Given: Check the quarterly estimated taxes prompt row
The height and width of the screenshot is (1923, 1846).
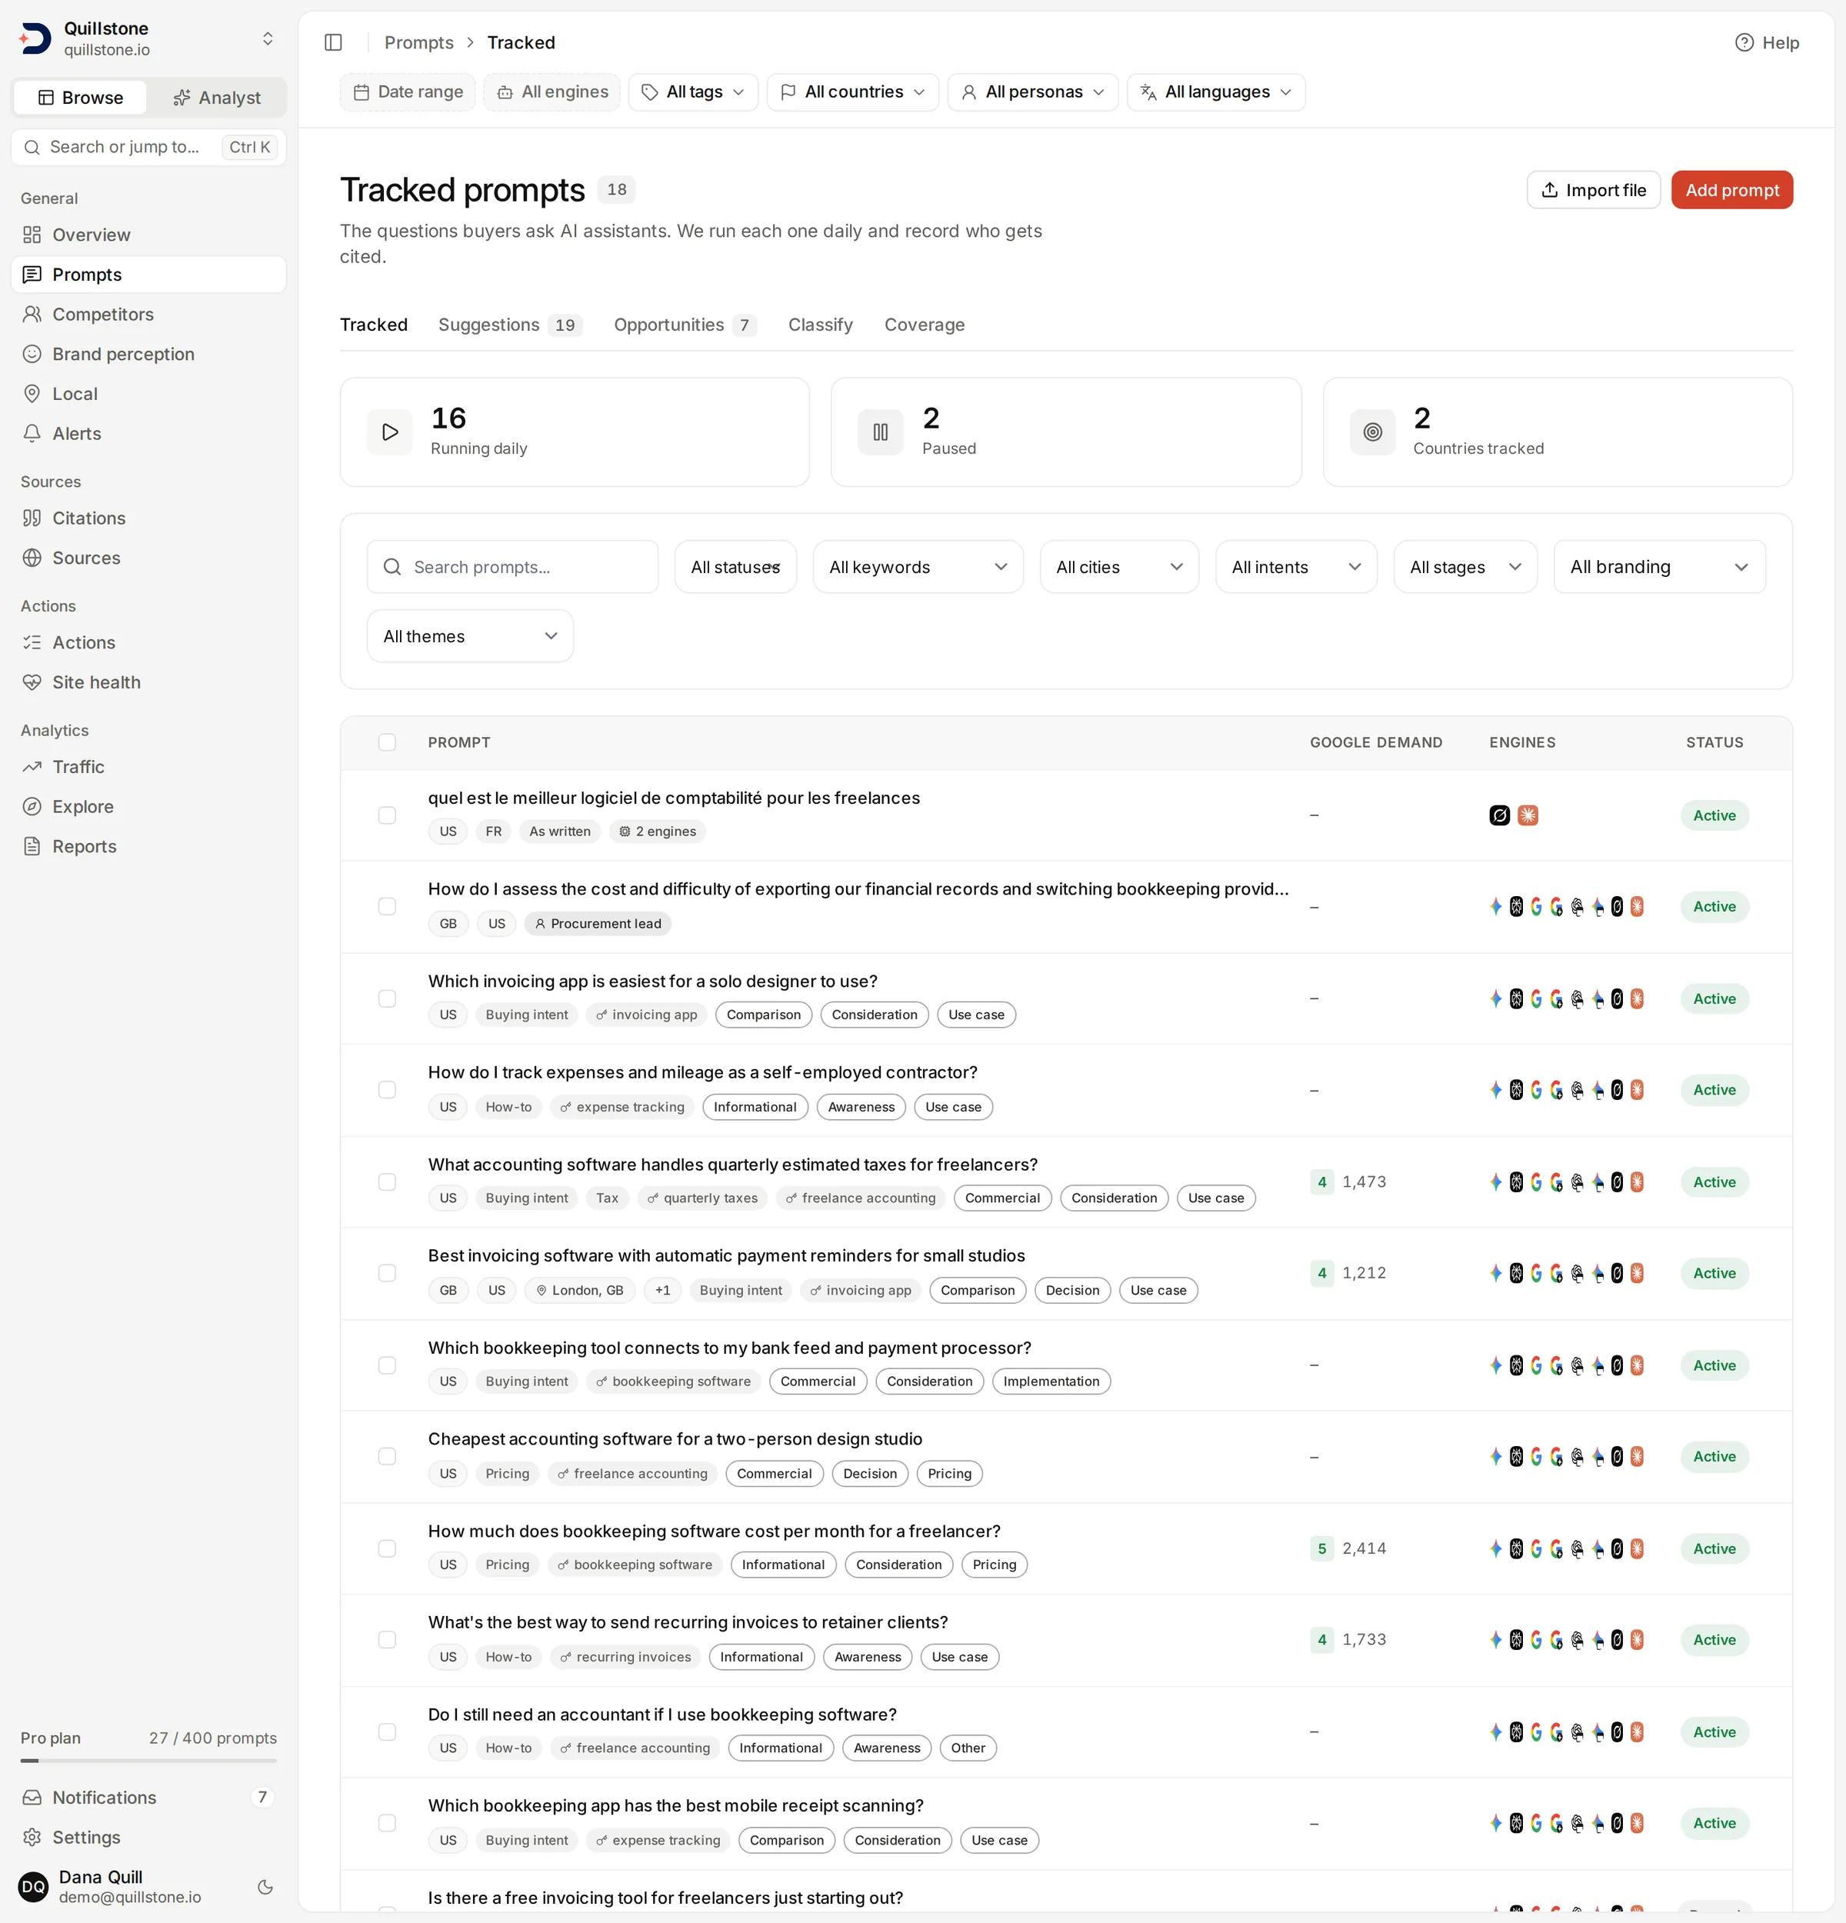Looking at the screenshot, I should click(x=388, y=1182).
